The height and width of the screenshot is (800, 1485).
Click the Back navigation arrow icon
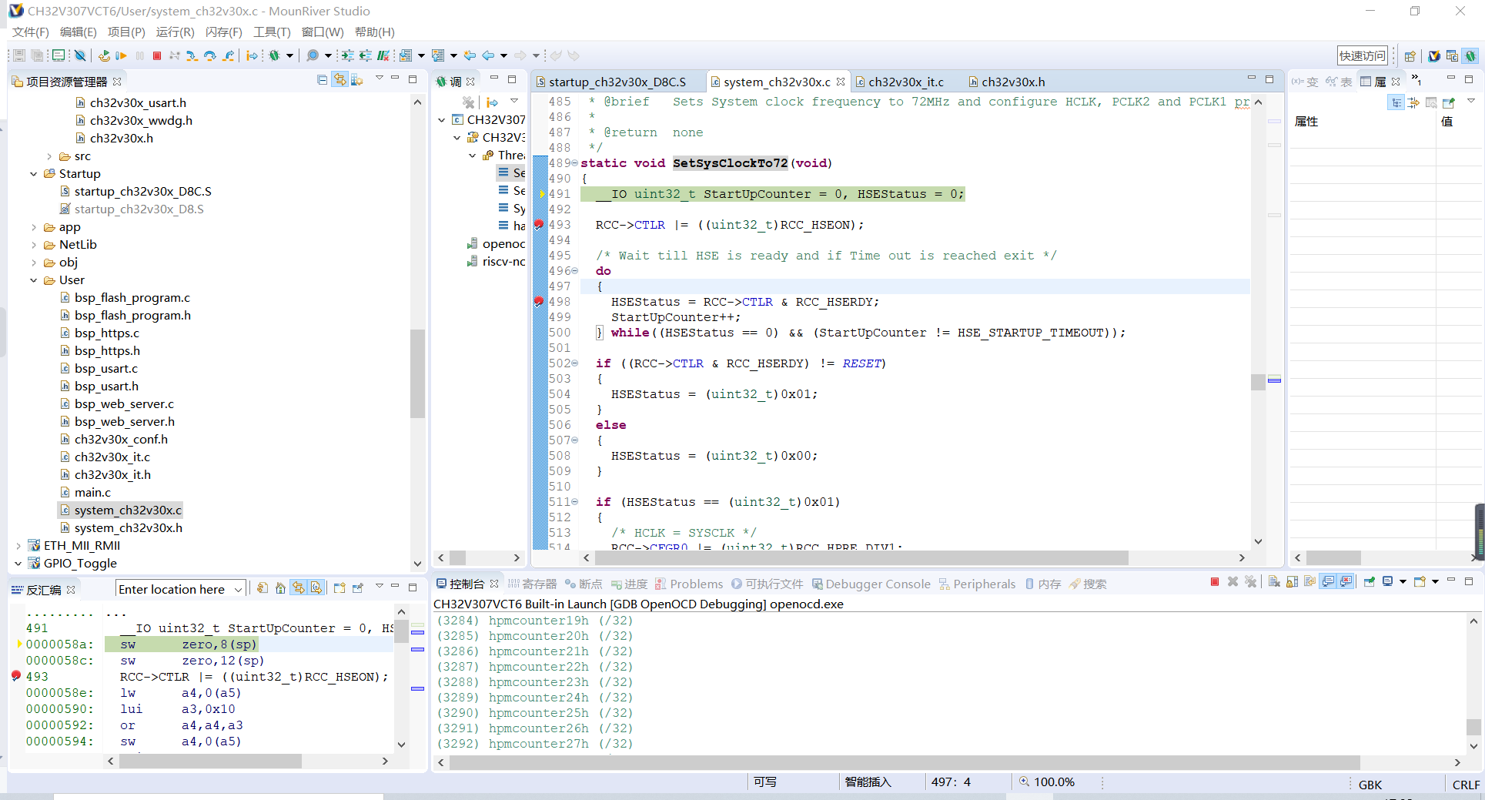[x=488, y=55]
